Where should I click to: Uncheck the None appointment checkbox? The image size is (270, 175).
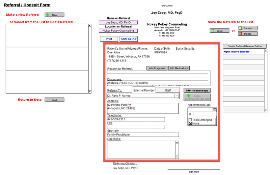point(190,123)
